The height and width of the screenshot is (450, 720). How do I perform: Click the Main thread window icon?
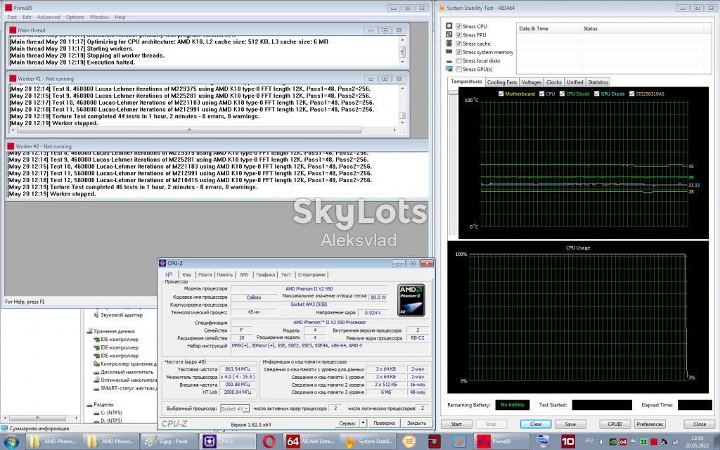[x=13, y=30]
